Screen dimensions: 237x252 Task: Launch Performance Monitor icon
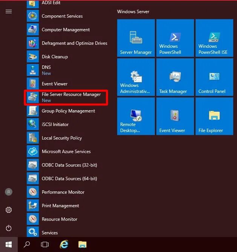(x=33, y=192)
